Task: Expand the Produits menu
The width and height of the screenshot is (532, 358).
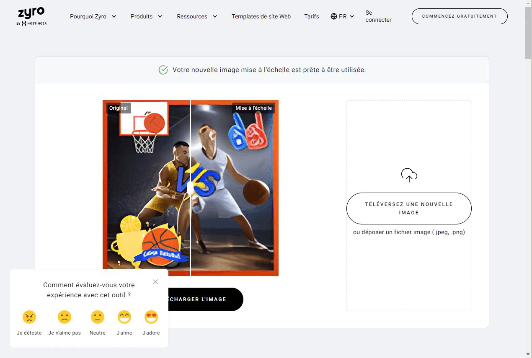Action: 146,16
